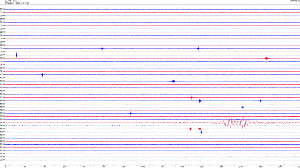Select the '10:00' row label

[x=2, y=74]
